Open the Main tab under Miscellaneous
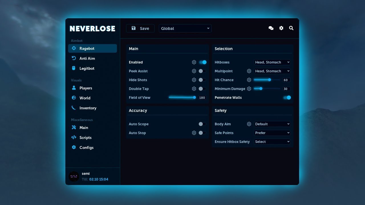365x205 pixels. [92, 128]
